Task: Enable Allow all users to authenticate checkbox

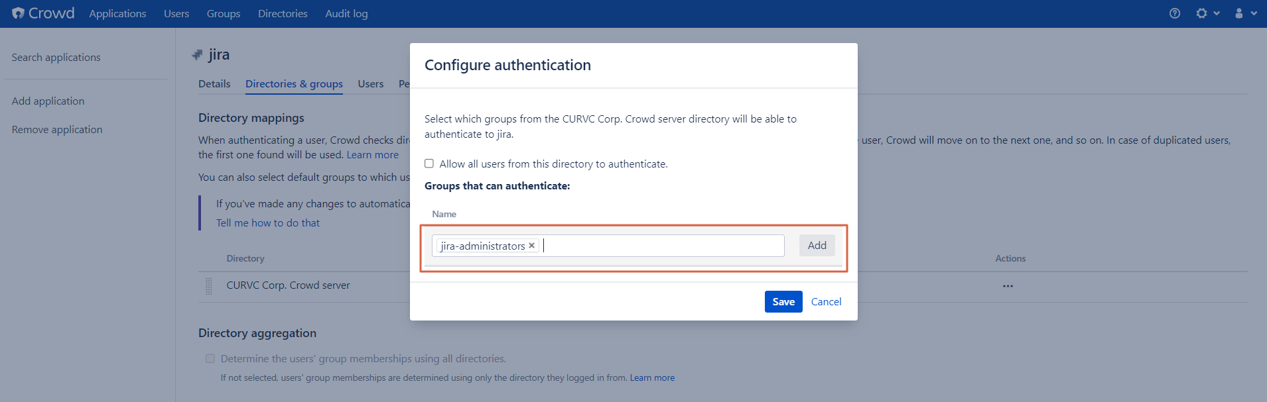Action: (x=429, y=164)
